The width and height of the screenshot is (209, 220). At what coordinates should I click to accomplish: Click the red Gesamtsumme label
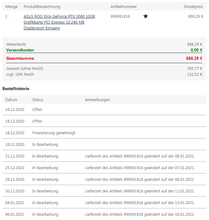(20, 58)
